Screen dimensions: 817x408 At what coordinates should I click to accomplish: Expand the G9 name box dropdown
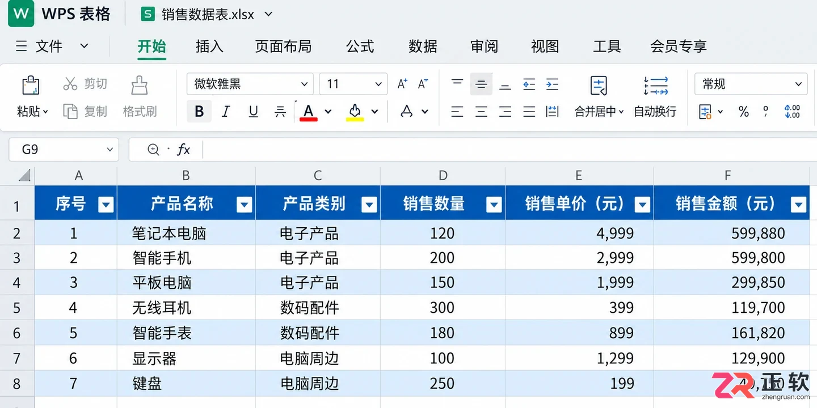pyautogui.click(x=110, y=150)
